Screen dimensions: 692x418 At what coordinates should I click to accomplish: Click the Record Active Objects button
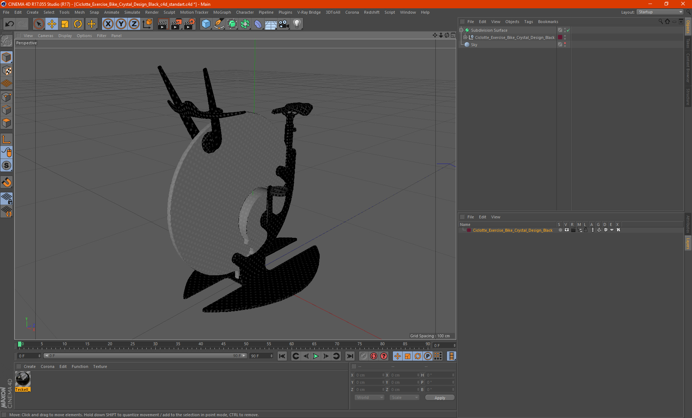(363, 356)
